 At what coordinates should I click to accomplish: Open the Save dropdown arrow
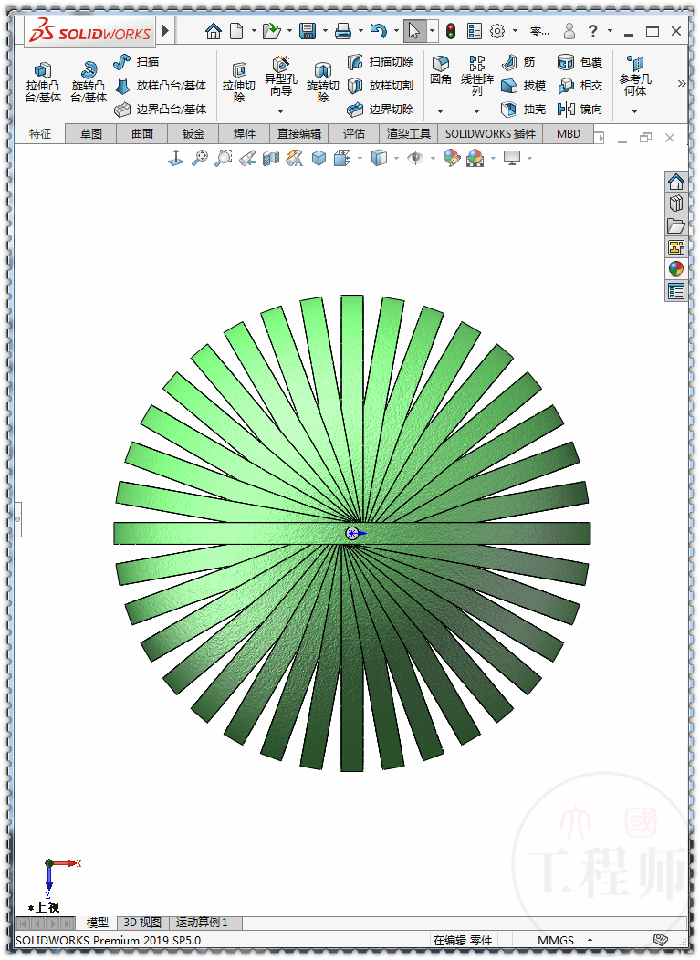pyautogui.click(x=325, y=31)
